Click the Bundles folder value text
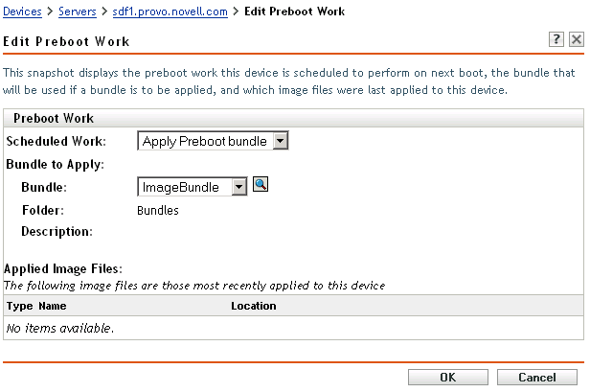The image size is (590, 392). [158, 209]
